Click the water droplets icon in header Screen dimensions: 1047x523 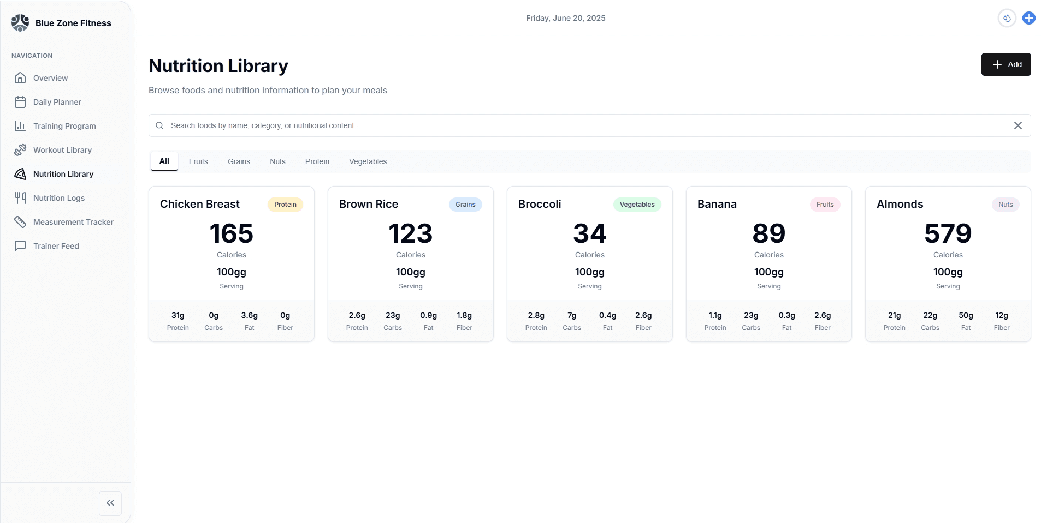tap(1007, 18)
